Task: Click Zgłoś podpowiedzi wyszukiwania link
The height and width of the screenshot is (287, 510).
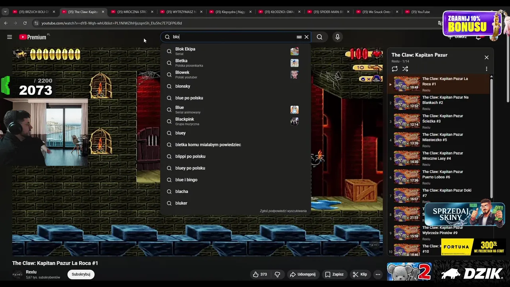Action: [x=283, y=211]
